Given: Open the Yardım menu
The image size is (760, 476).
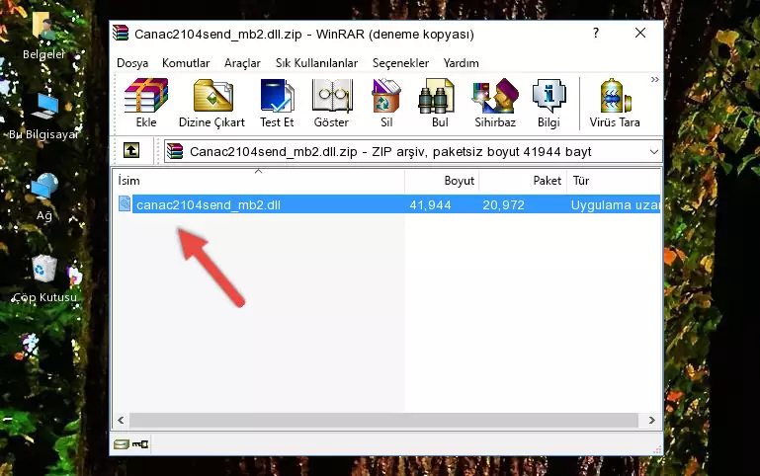Looking at the screenshot, I should (461, 63).
